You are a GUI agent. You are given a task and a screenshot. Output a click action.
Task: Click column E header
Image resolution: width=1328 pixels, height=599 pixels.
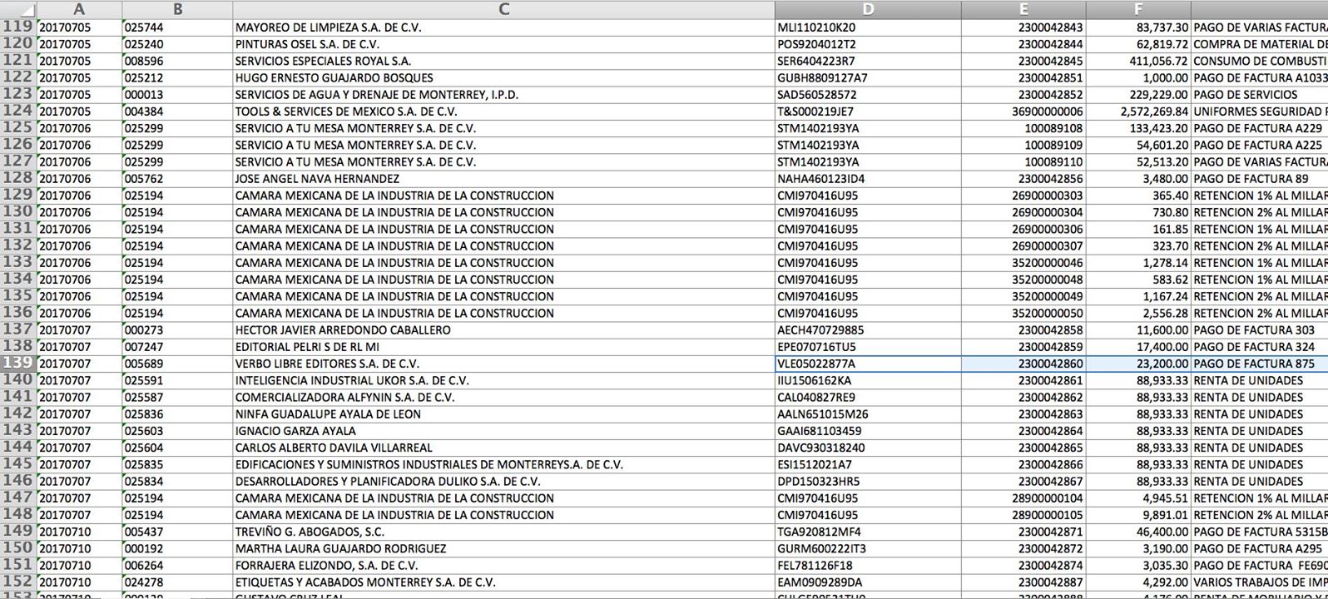click(1023, 9)
